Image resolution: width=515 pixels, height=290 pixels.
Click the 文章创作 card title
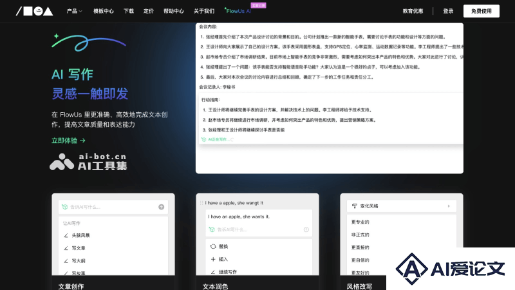coord(71,286)
